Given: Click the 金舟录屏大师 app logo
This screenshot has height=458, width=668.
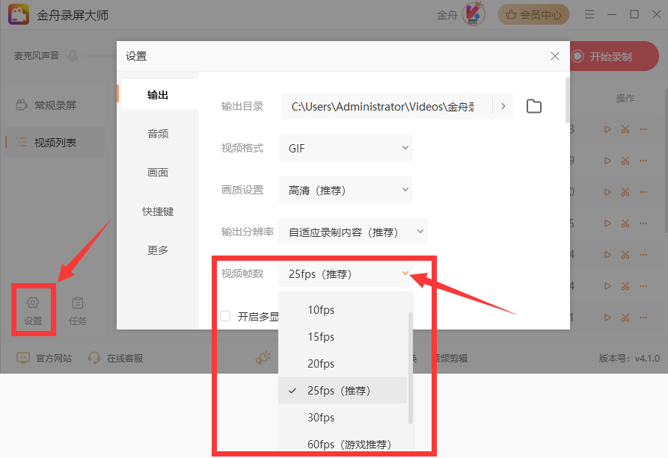Looking at the screenshot, I should [x=19, y=14].
